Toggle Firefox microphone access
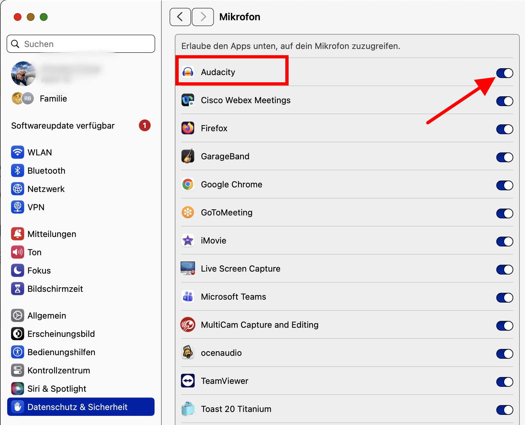 coord(504,129)
